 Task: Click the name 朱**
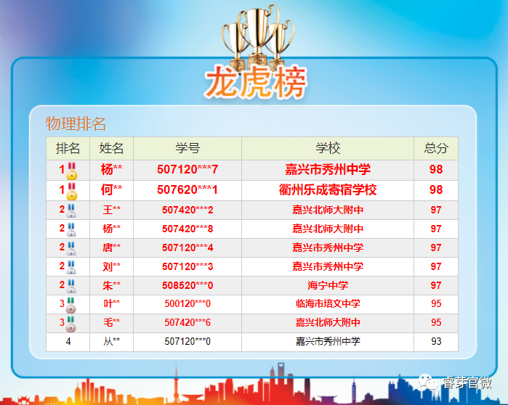point(111,286)
